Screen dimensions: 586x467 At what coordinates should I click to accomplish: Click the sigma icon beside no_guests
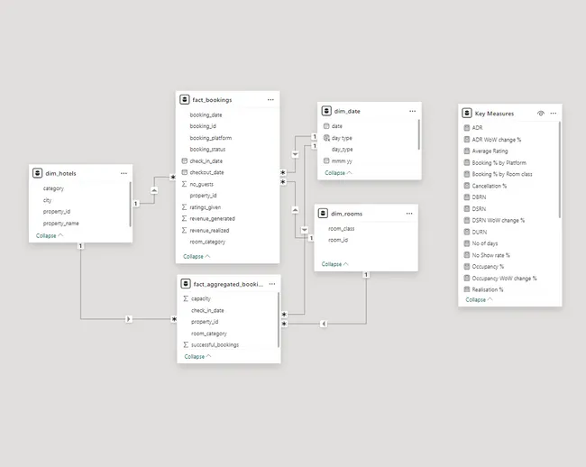click(x=184, y=184)
